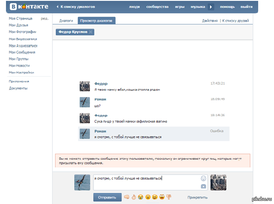Click the Отправить send button
Screen dimensions: 274x204
click(x=107, y=197)
